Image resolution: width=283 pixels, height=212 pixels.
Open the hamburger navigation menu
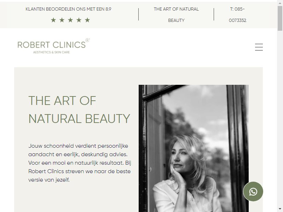point(259,47)
